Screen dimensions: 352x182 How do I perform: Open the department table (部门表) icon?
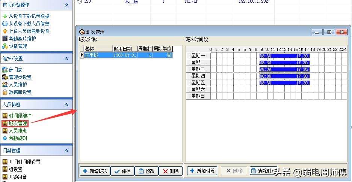point(5,70)
